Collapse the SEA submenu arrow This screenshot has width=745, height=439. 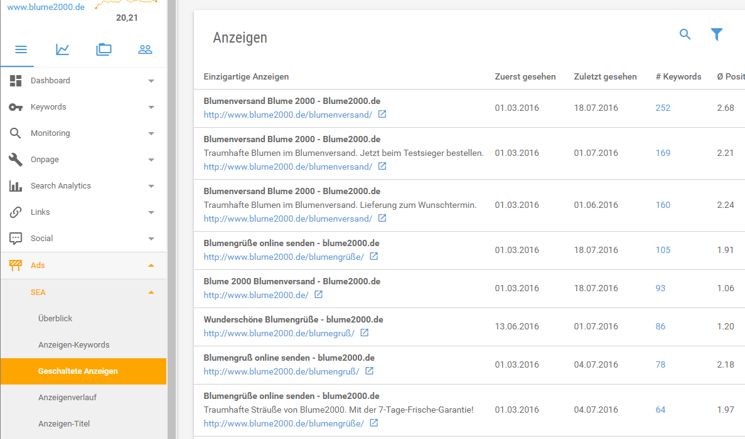click(151, 292)
